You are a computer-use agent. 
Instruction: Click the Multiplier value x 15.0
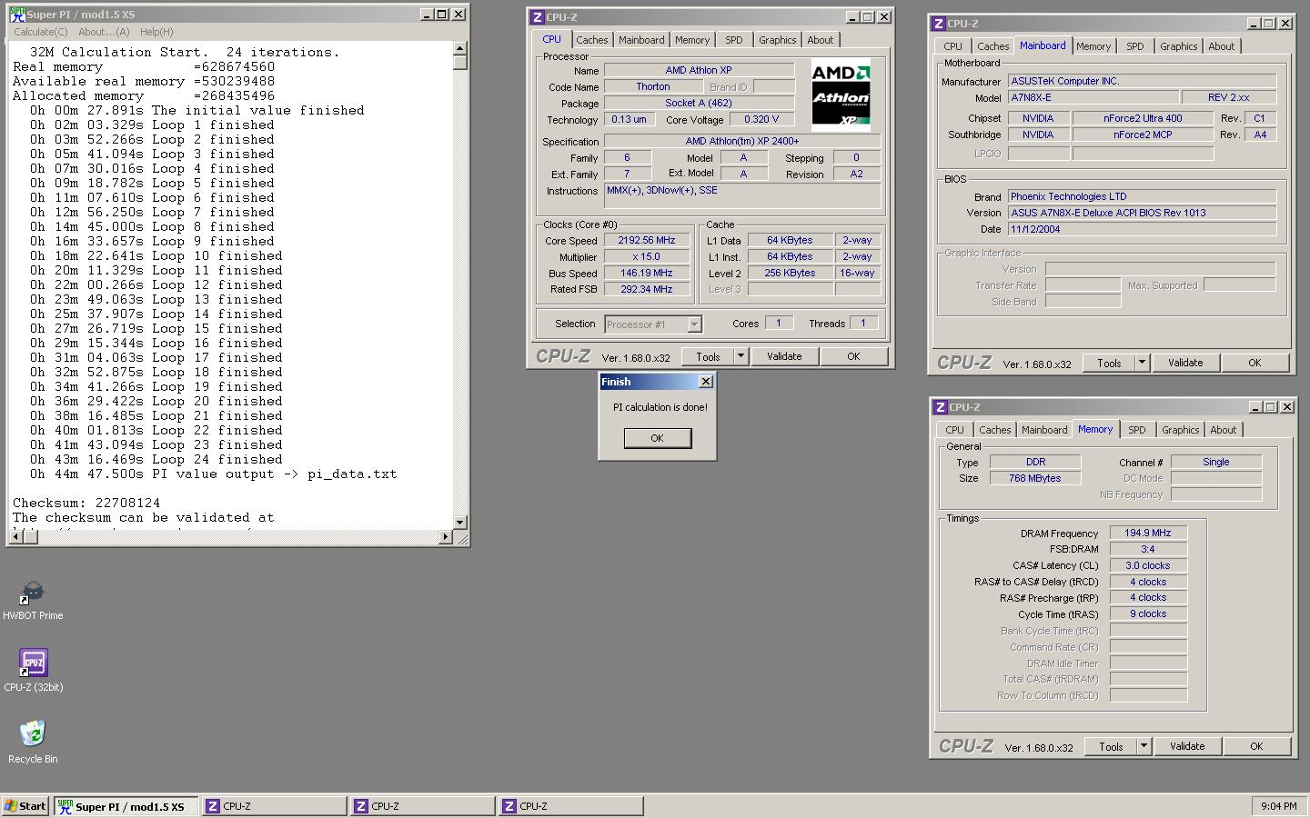point(647,257)
